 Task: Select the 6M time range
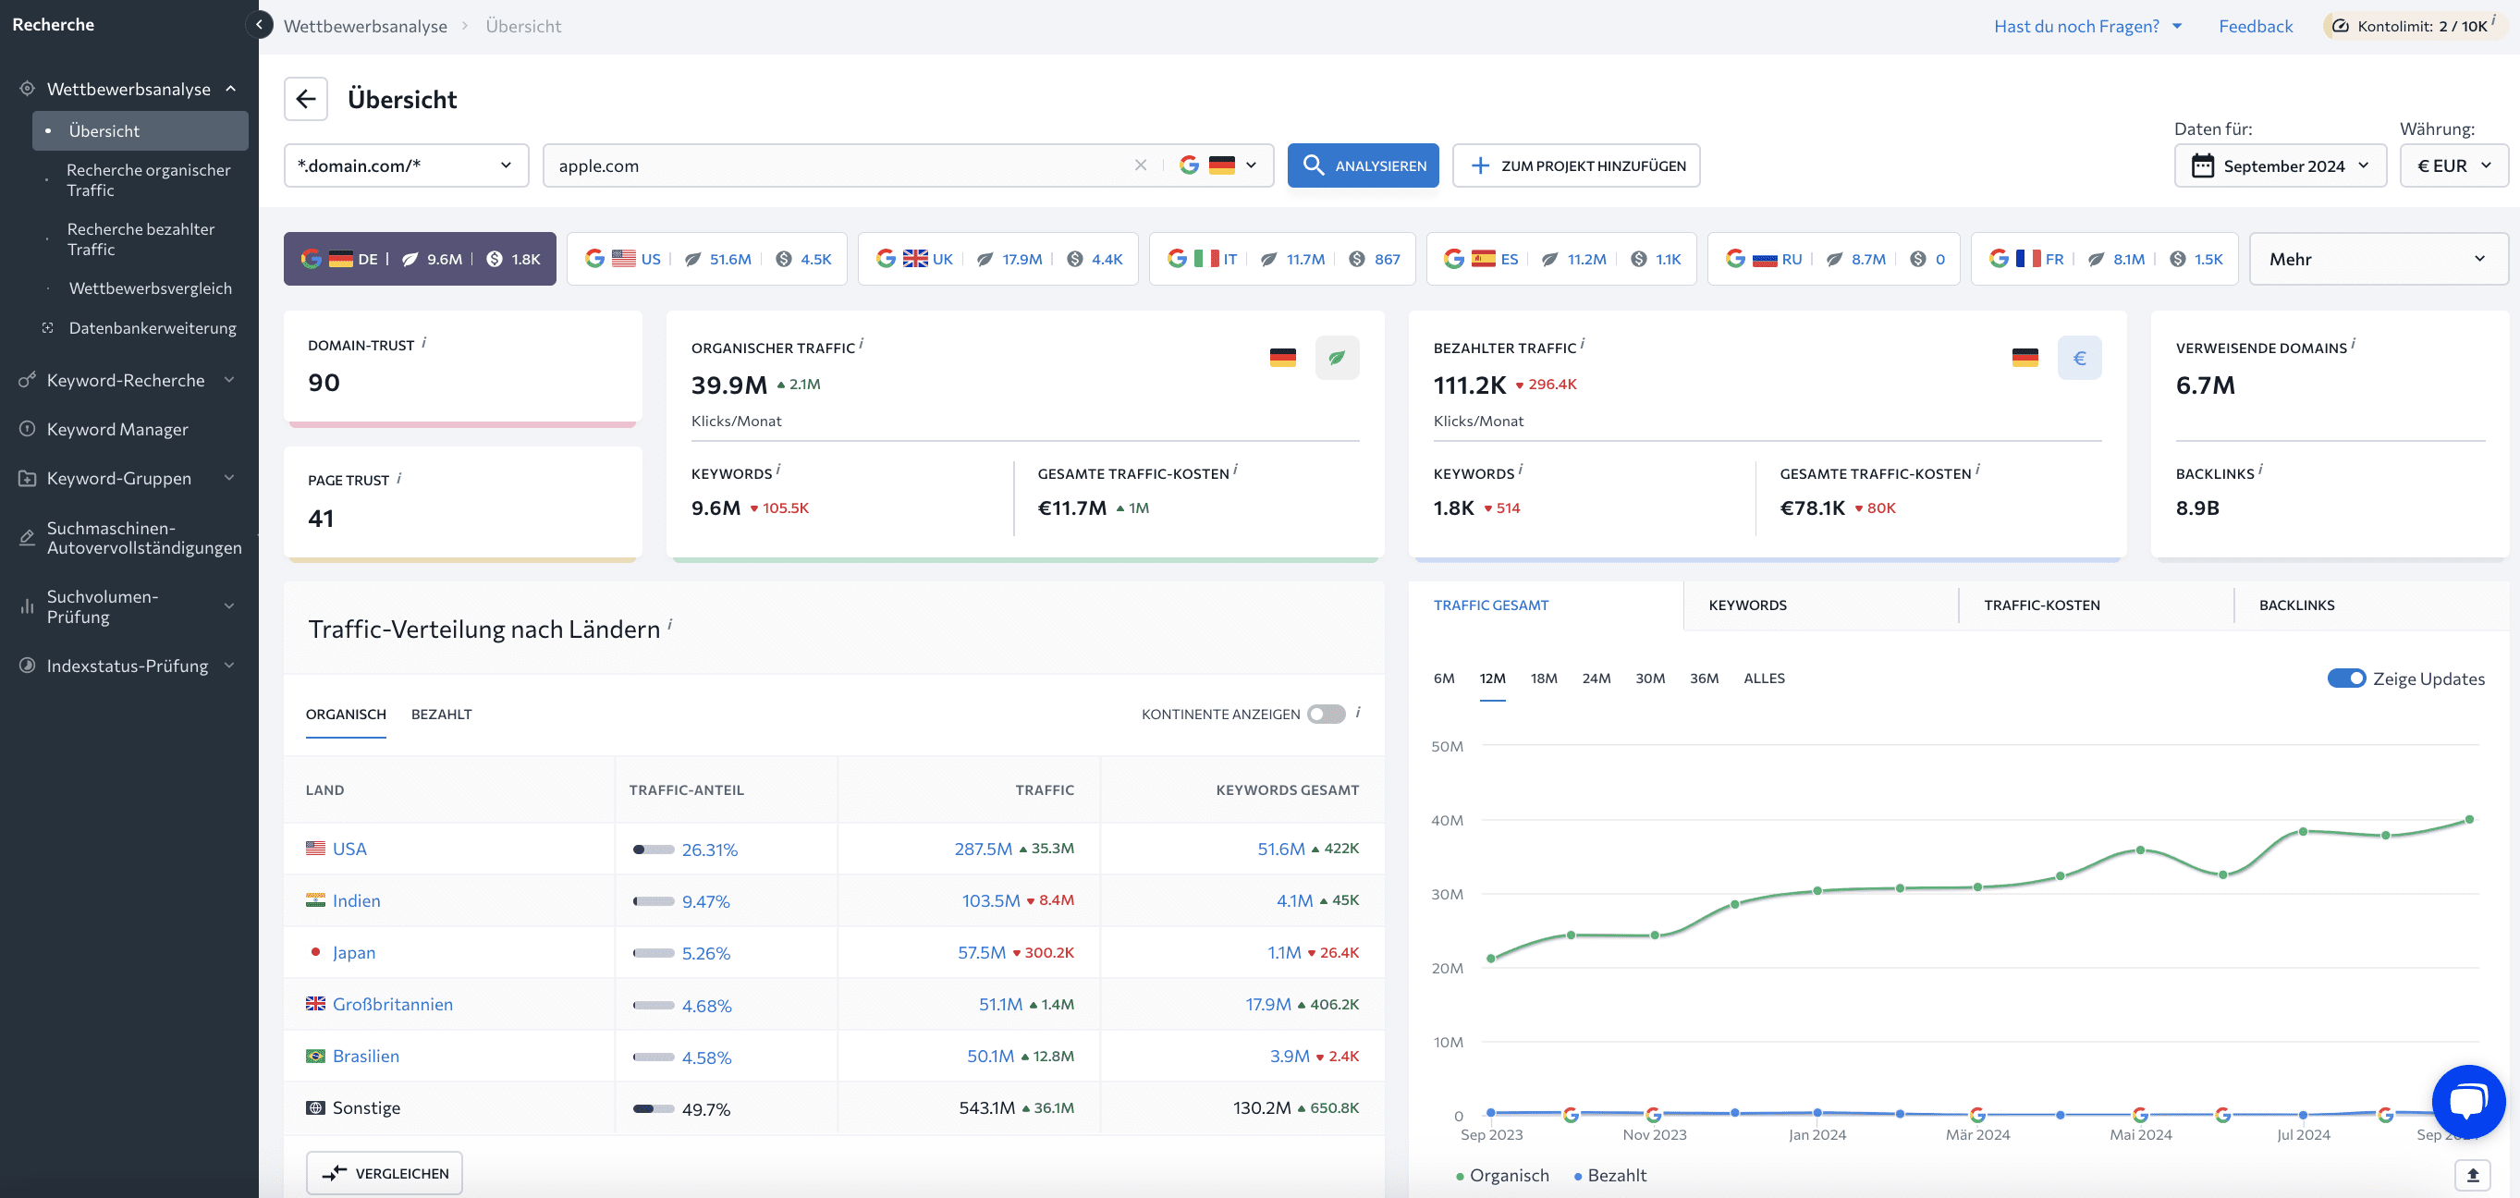click(1444, 678)
